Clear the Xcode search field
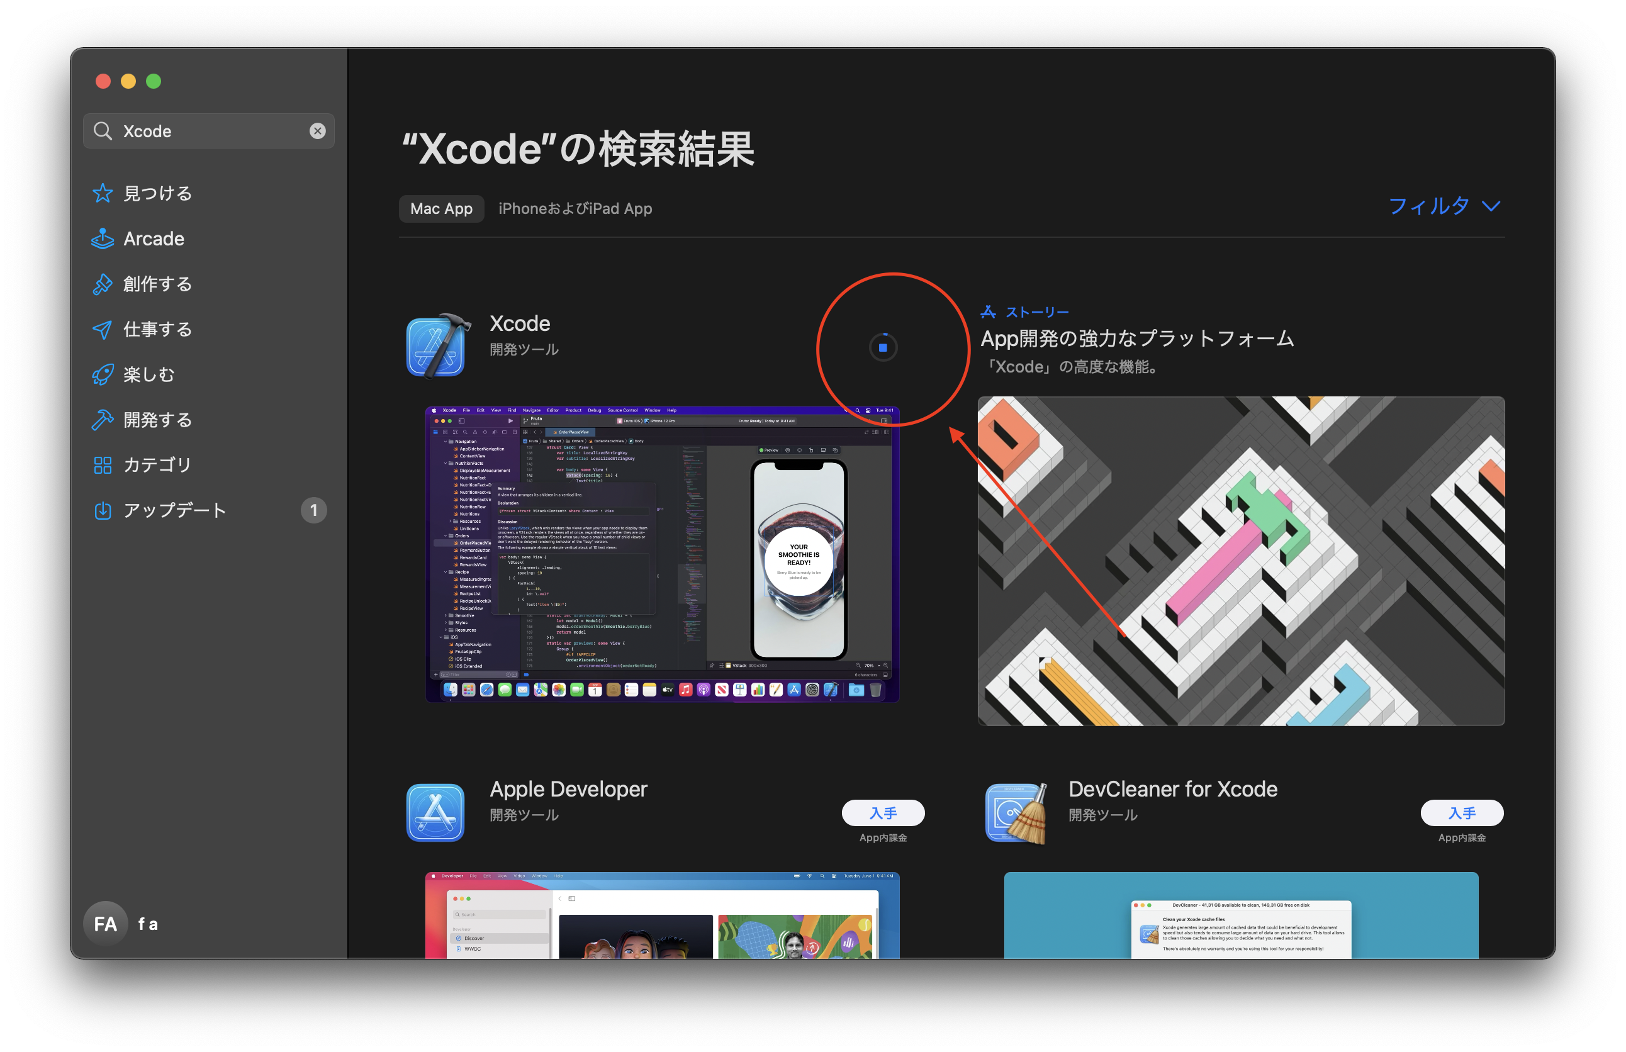Image resolution: width=1626 pixels, height=1052 pixels. coord(317,131)
